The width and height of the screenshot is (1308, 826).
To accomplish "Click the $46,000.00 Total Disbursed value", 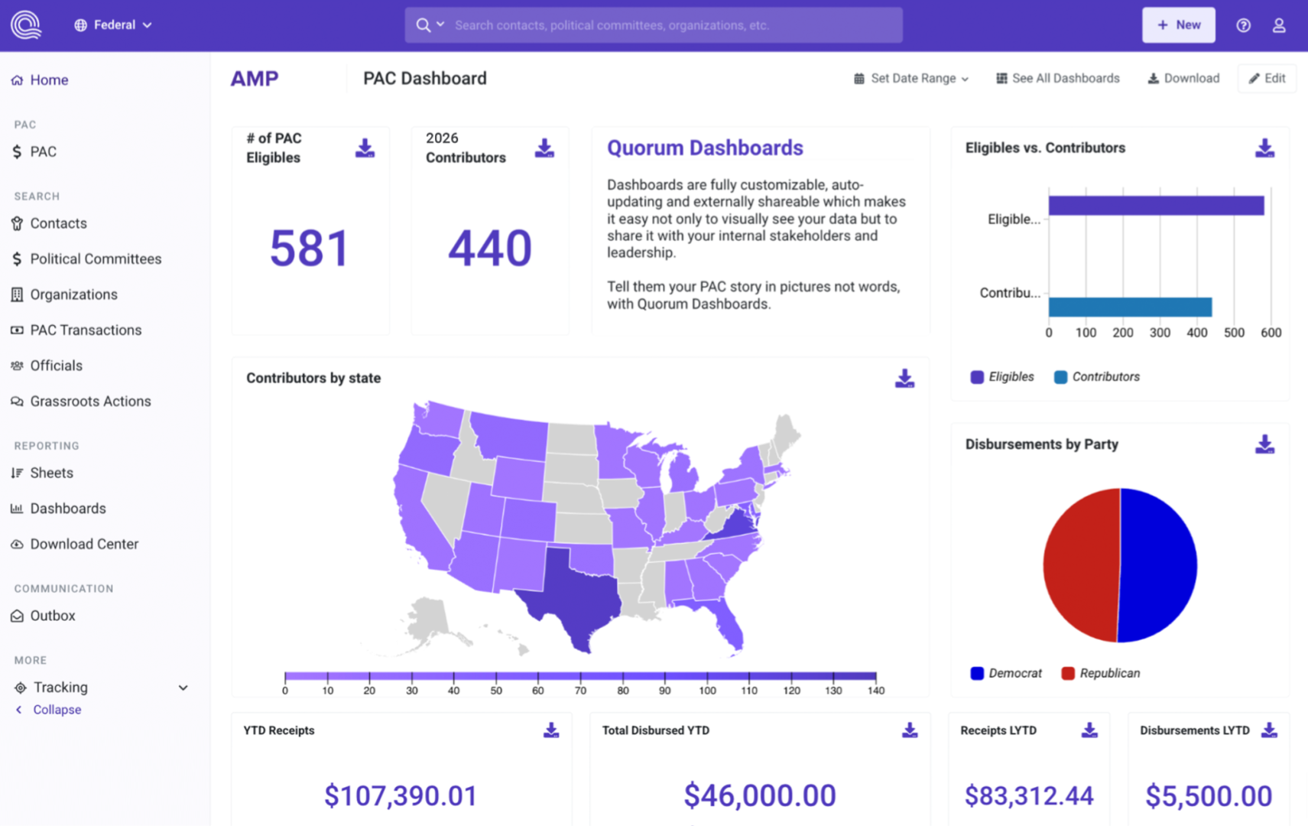I will (760, 796).
